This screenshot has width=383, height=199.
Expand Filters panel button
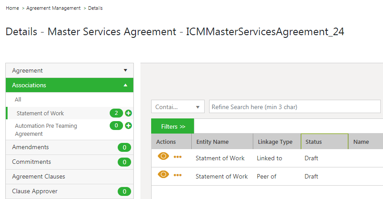(x=173, y=126)
